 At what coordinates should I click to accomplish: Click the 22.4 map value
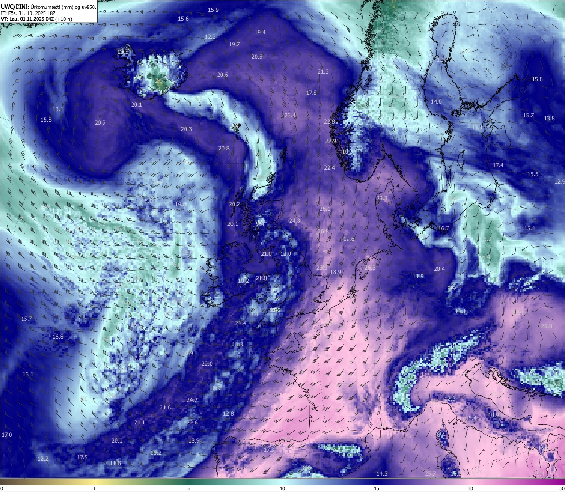click(329, 168)
